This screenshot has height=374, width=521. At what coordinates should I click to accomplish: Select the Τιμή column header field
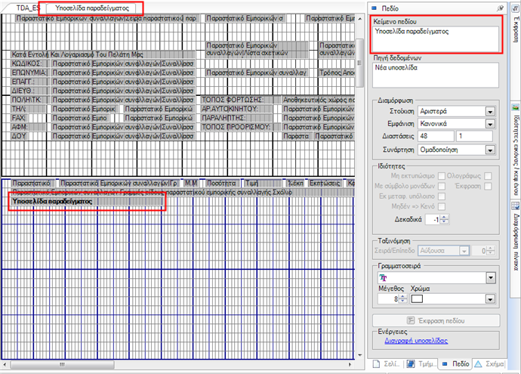[x=263, y=183]
